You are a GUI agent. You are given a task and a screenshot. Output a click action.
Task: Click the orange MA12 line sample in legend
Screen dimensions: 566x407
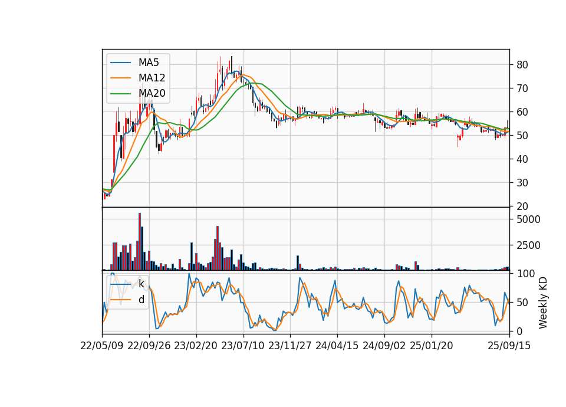120,78
